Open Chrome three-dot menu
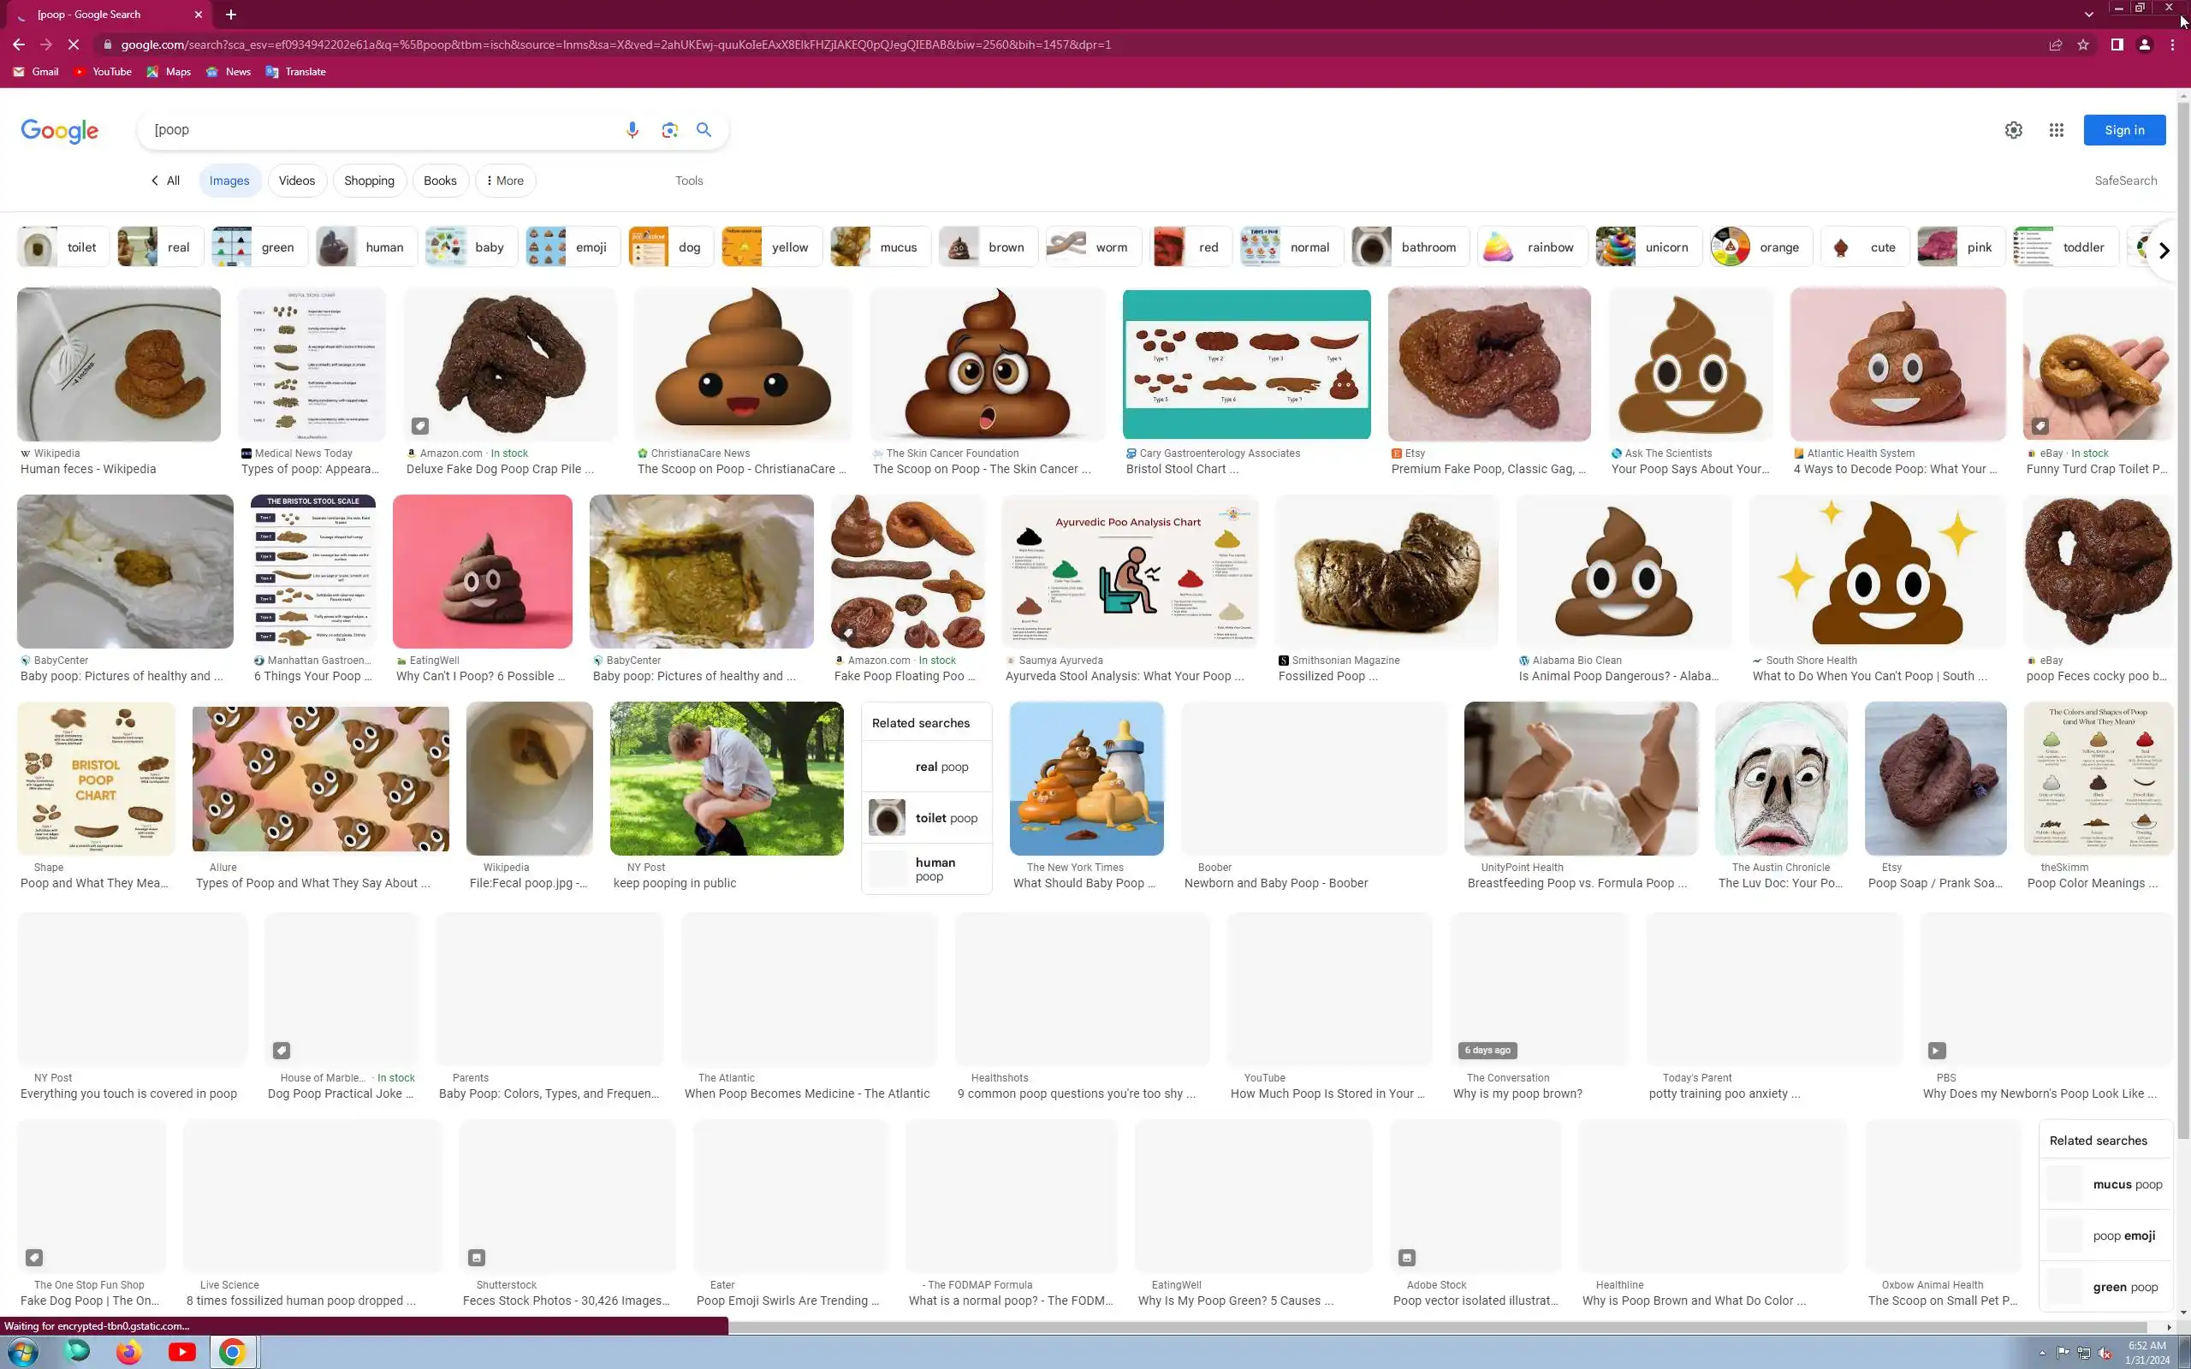 tap(2172, 44)
